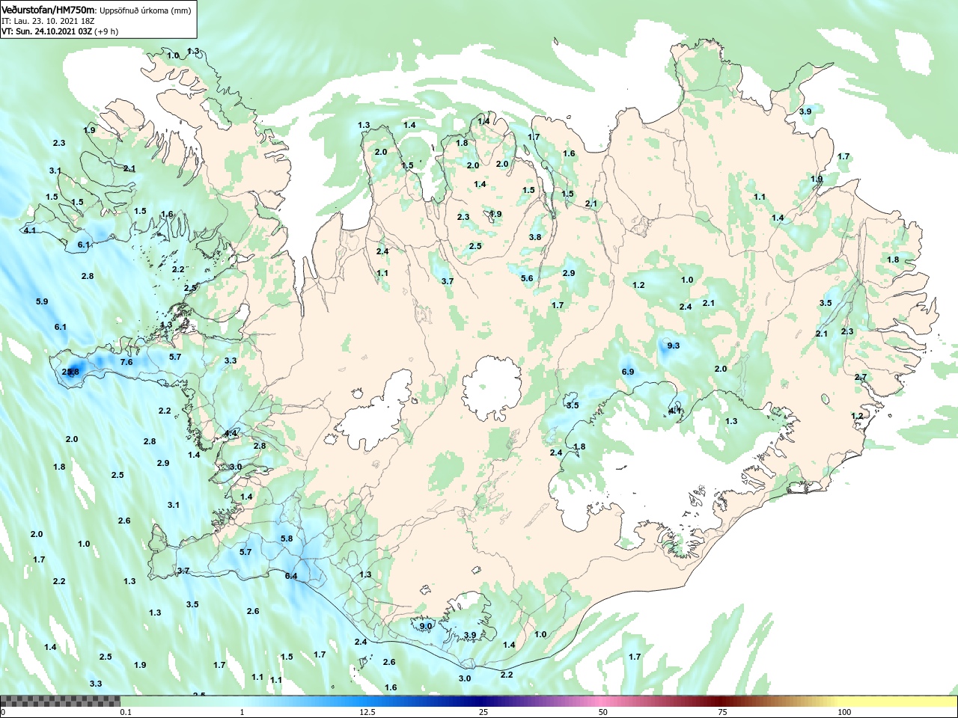Click the 5.9 value over the sea

tap(42, 301)
